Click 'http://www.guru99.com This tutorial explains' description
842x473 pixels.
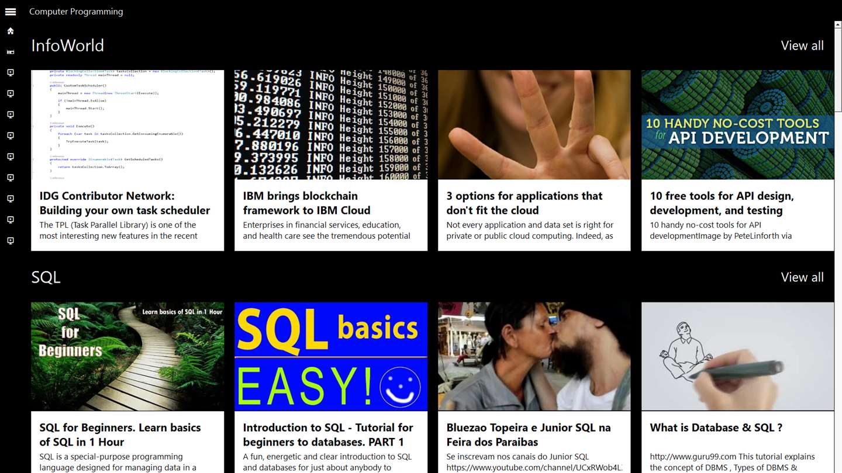coord(732,462)
